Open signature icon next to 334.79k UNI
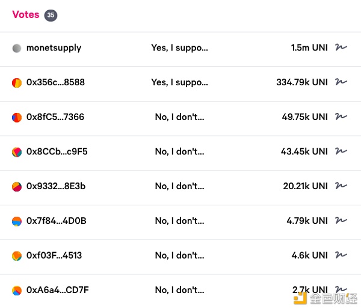The image size is (361, 308). (x=341, y=82)
